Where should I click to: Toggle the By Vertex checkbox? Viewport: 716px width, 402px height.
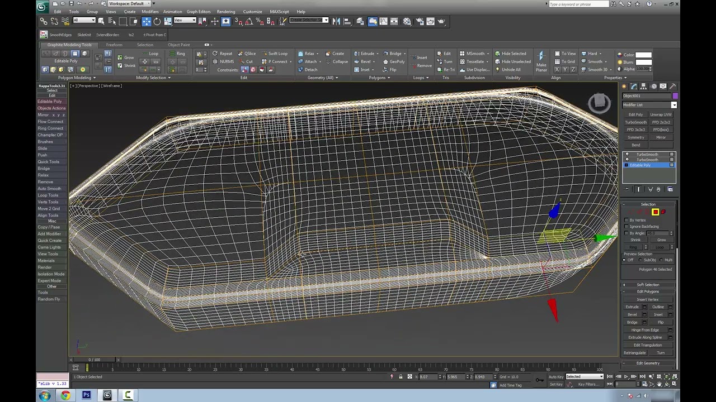click(x=626, y=221)
